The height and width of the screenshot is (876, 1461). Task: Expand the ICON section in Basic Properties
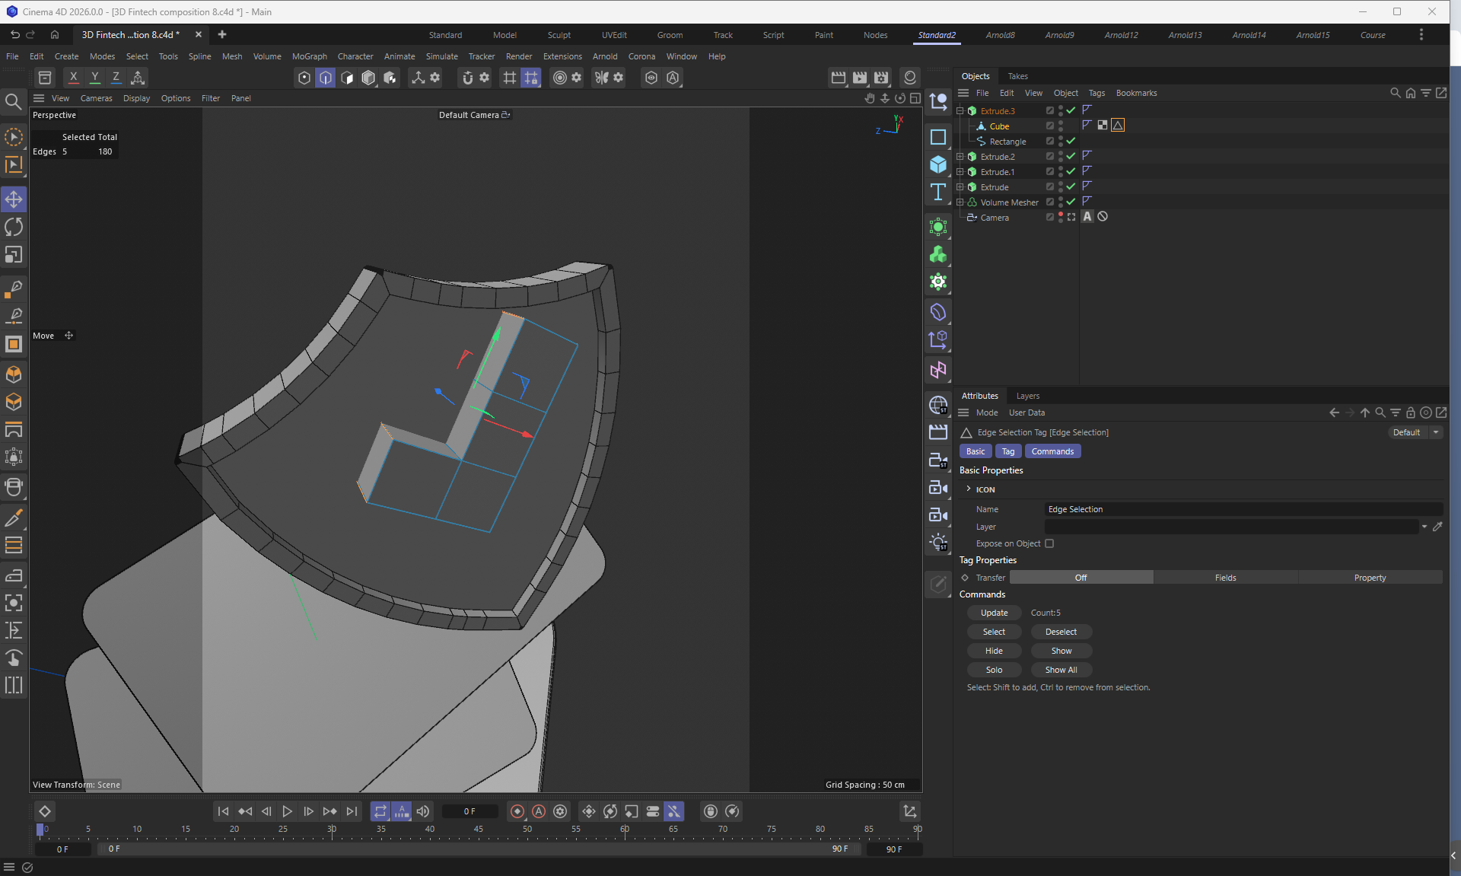click(x=969, y=489)
